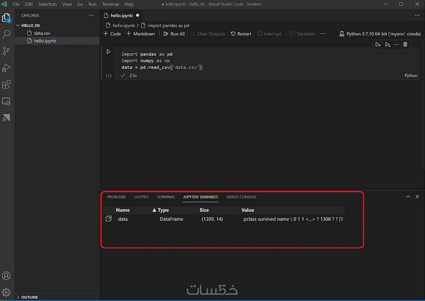Viewport: 425px width, 301px height.
Task: Switch to the PROBLEMS tab
Action: [x=116, y=197]
